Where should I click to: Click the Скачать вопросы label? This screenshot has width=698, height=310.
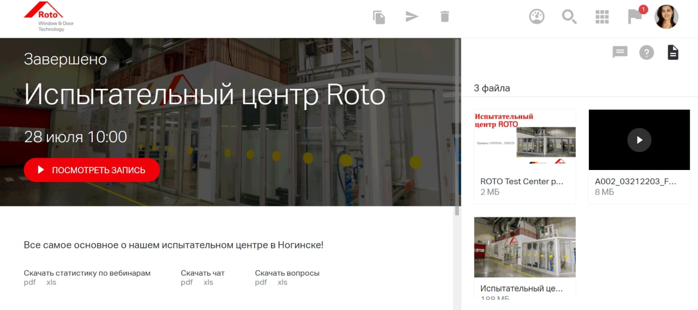pyautogui.click(x=287, y=273)
